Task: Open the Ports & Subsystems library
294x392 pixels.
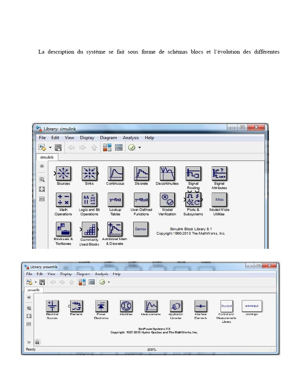Action: point(193,200)
